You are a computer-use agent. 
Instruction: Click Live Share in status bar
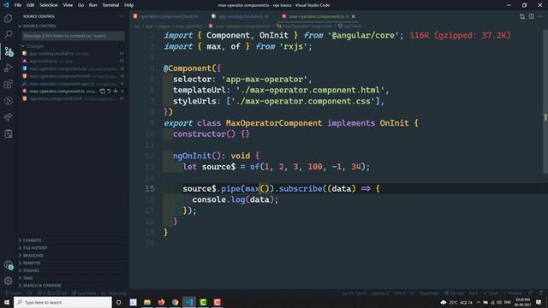84,293
